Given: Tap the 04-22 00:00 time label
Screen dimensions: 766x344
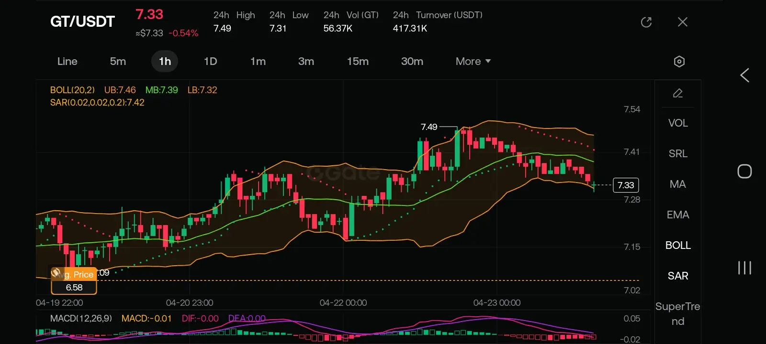Looking at the screenshot, I should pos(343,303).
